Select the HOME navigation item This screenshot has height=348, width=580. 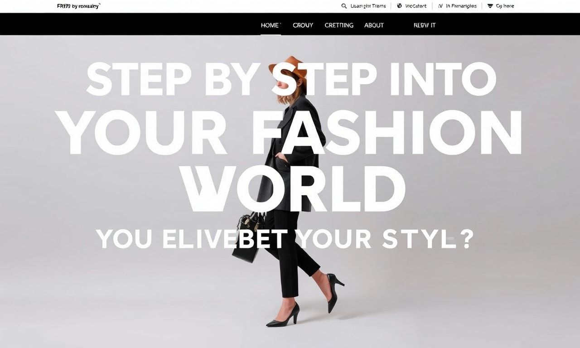[x=271, y=25]
